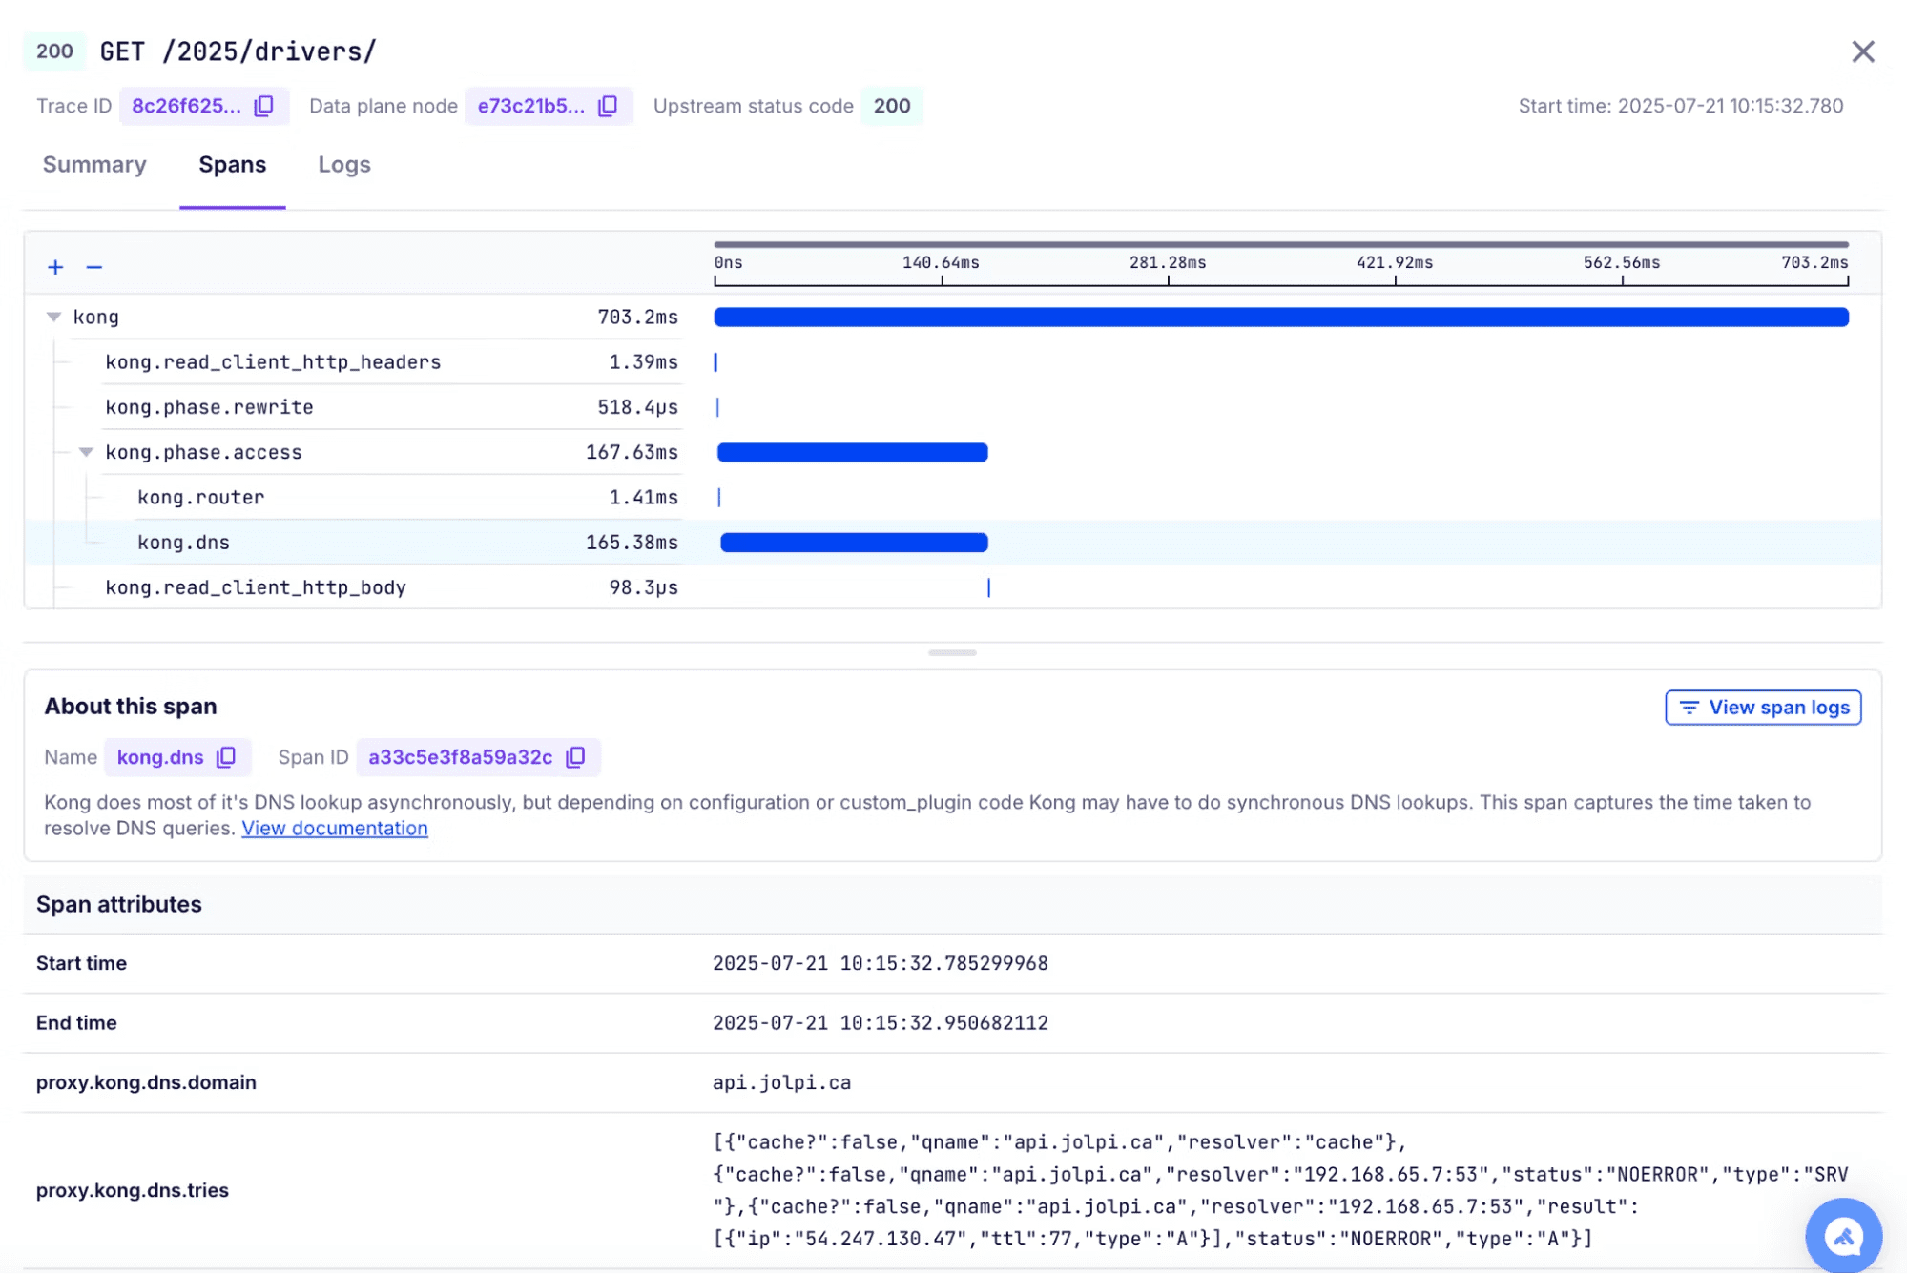Click the data plane node e73c21b5... value
The width and height of the screenshot is (1907, 1274).
(531, 106)
